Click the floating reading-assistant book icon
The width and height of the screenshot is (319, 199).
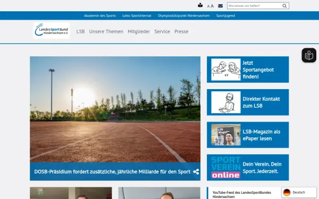pos(309,55)
